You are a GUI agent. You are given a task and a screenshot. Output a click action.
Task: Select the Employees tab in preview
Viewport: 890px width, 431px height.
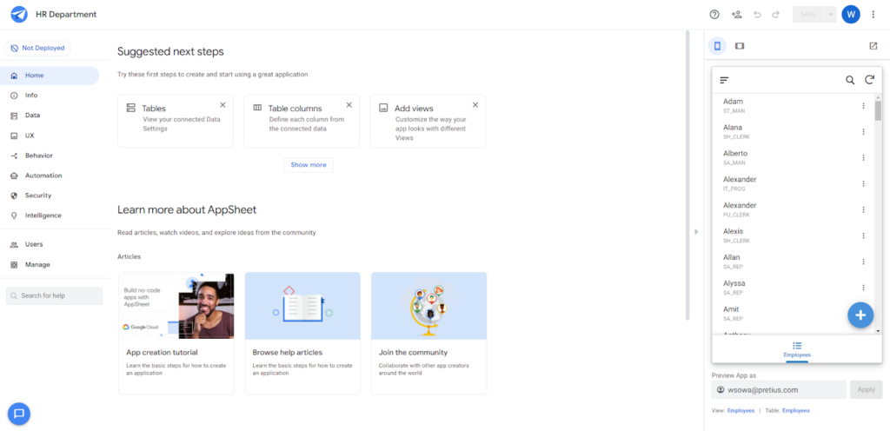[797, 349]
